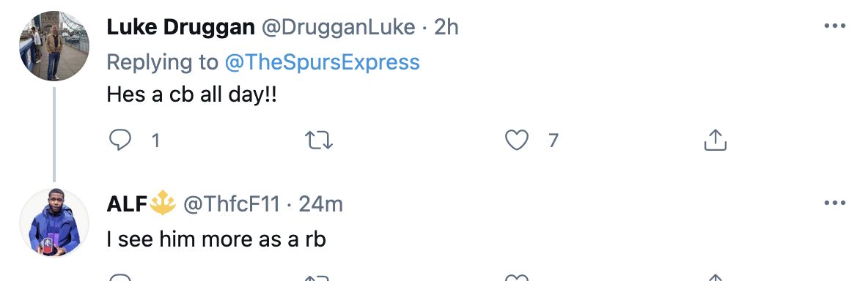Image resolution: width=868 pixels, height=281 pixels.
Task: Open the 24m timestamp permalink
Action: (x=321, y=205)
